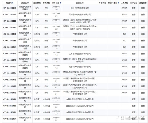View 详情查看 for CYHS2200479
This screenshot has height=123, width=148.
pos(143,80)
